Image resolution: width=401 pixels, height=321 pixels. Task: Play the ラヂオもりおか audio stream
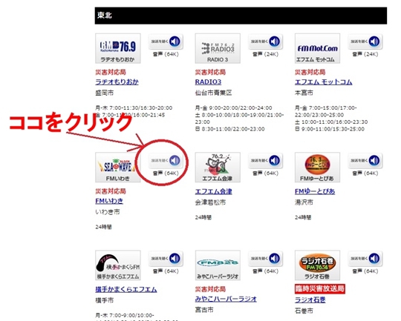pos(166,42)
